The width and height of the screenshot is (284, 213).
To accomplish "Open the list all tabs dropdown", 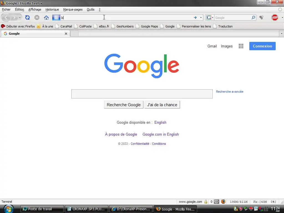I will pyautogui.click(x=282, y=34).
